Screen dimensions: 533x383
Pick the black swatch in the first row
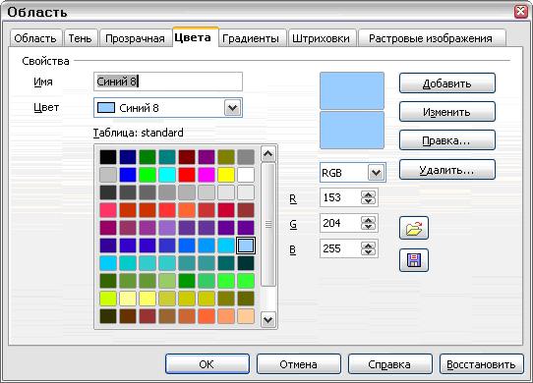108,157
